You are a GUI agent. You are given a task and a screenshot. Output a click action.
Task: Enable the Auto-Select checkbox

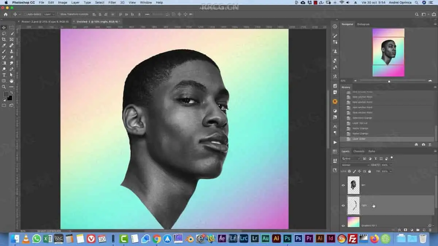(25, 14)
